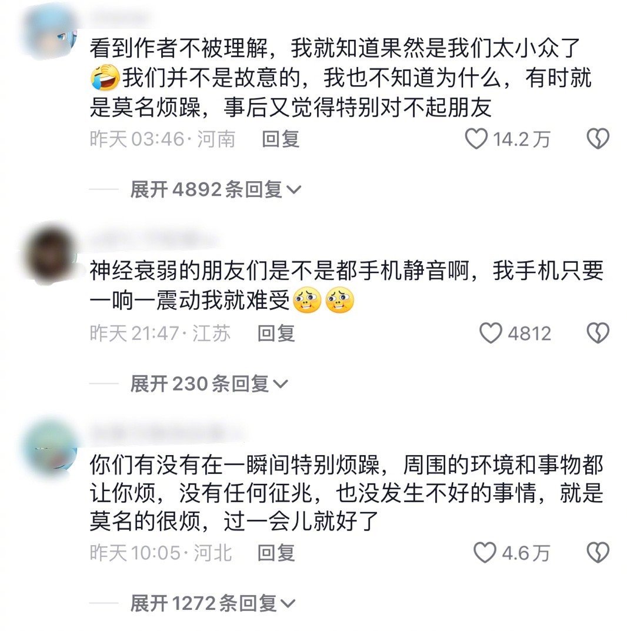Expand 230 replies
Image resolution: width=627 pixels, height=631 pixels.
click(x=209, y=383)
